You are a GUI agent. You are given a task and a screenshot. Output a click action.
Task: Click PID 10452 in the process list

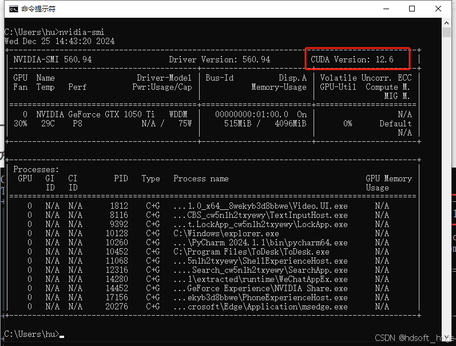117,252
